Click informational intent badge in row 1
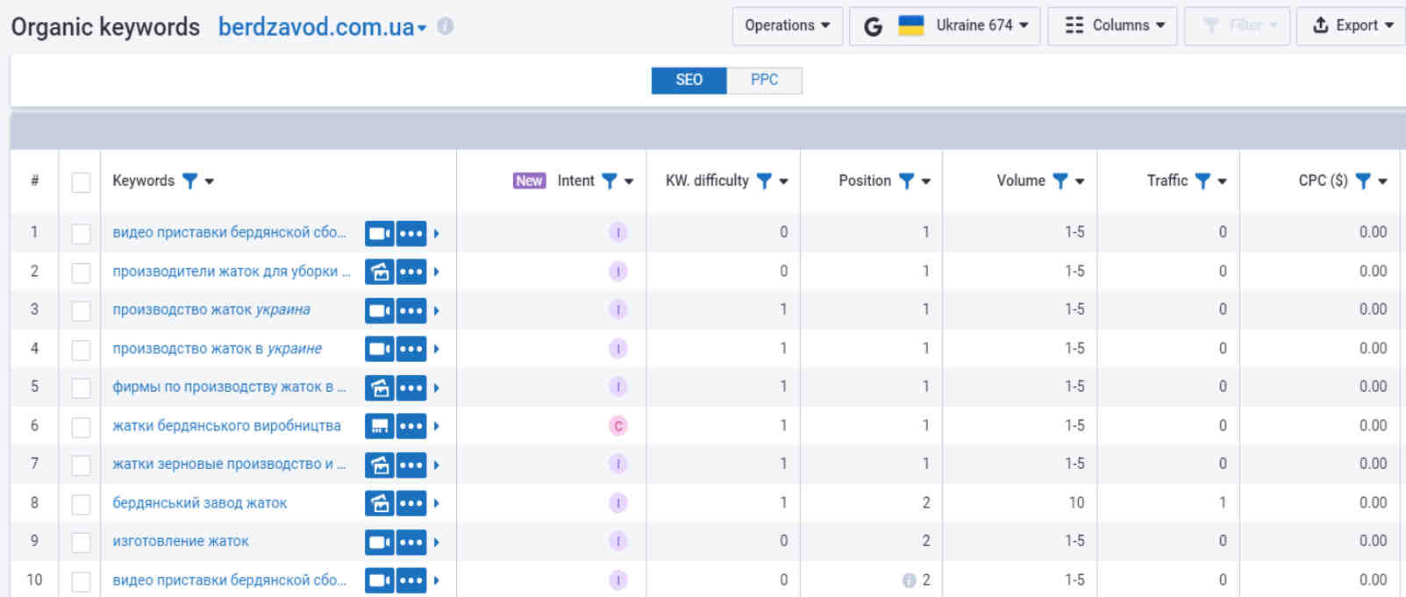 tap(618, 233)
